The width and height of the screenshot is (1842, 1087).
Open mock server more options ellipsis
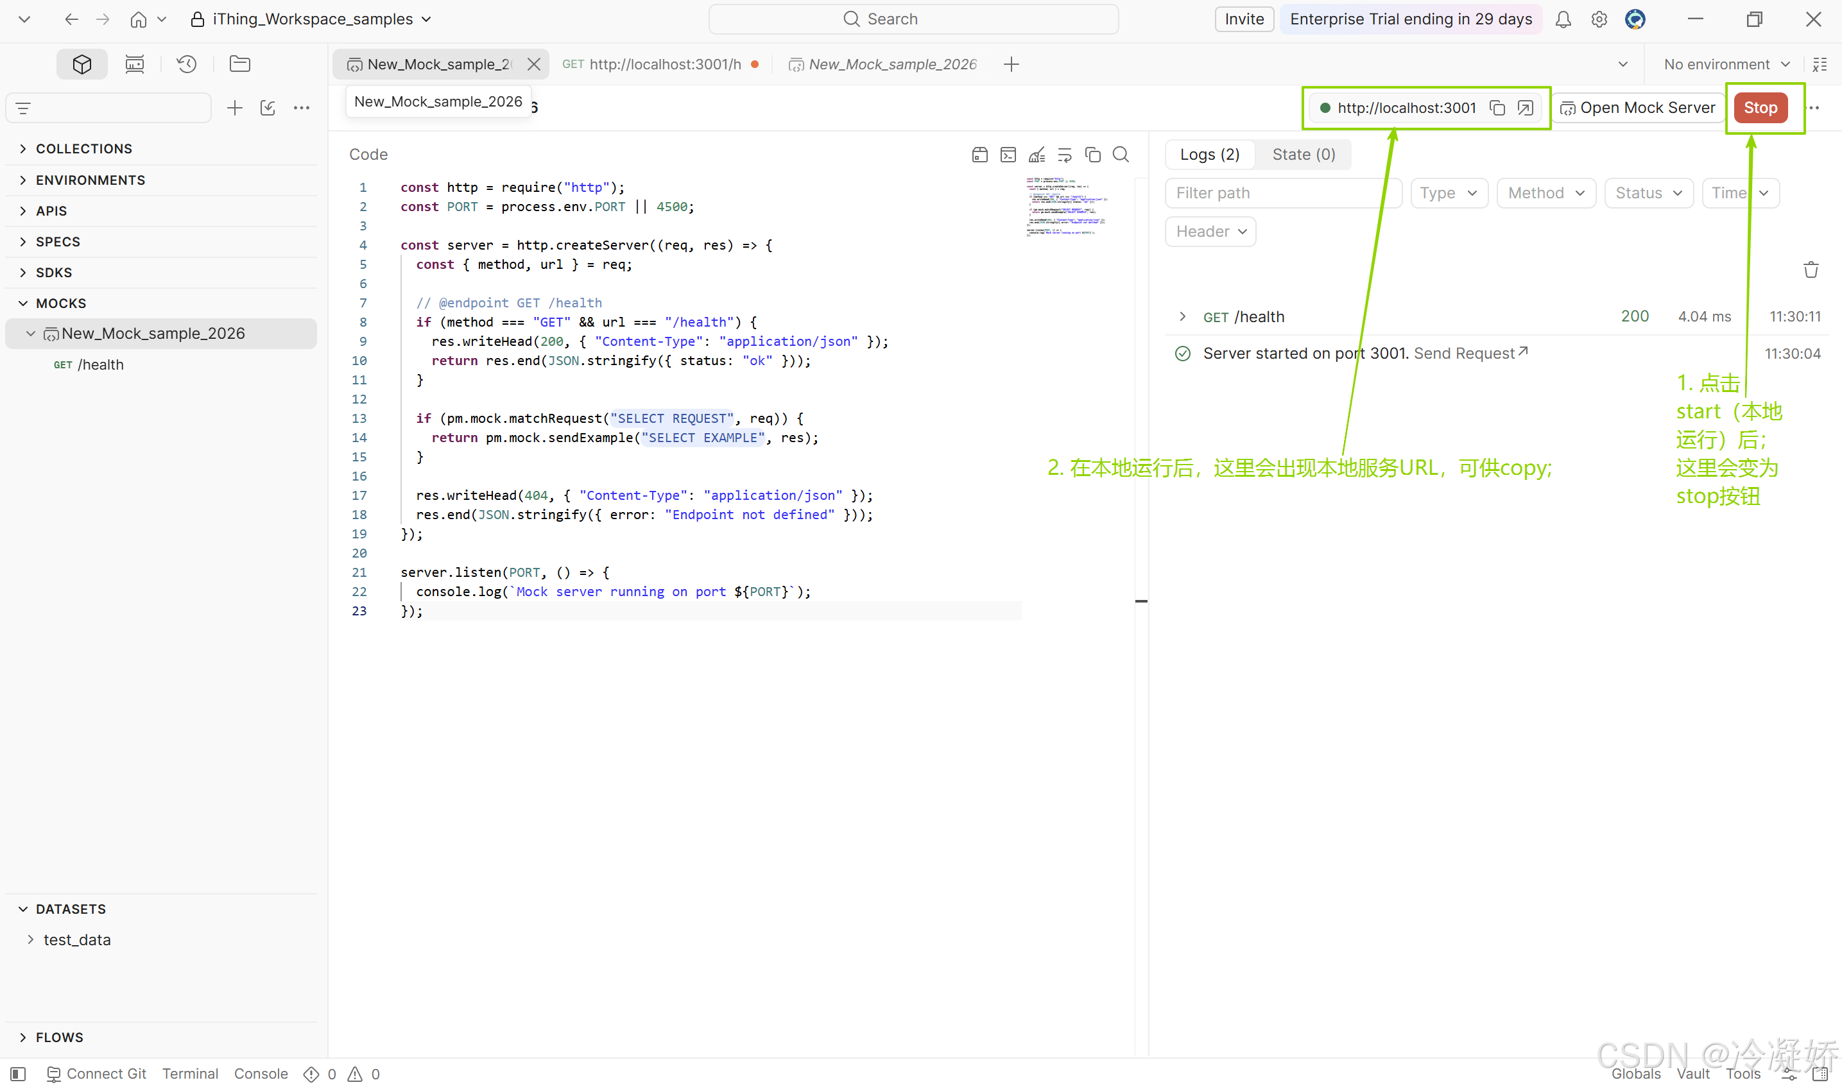coord(1813,108)
